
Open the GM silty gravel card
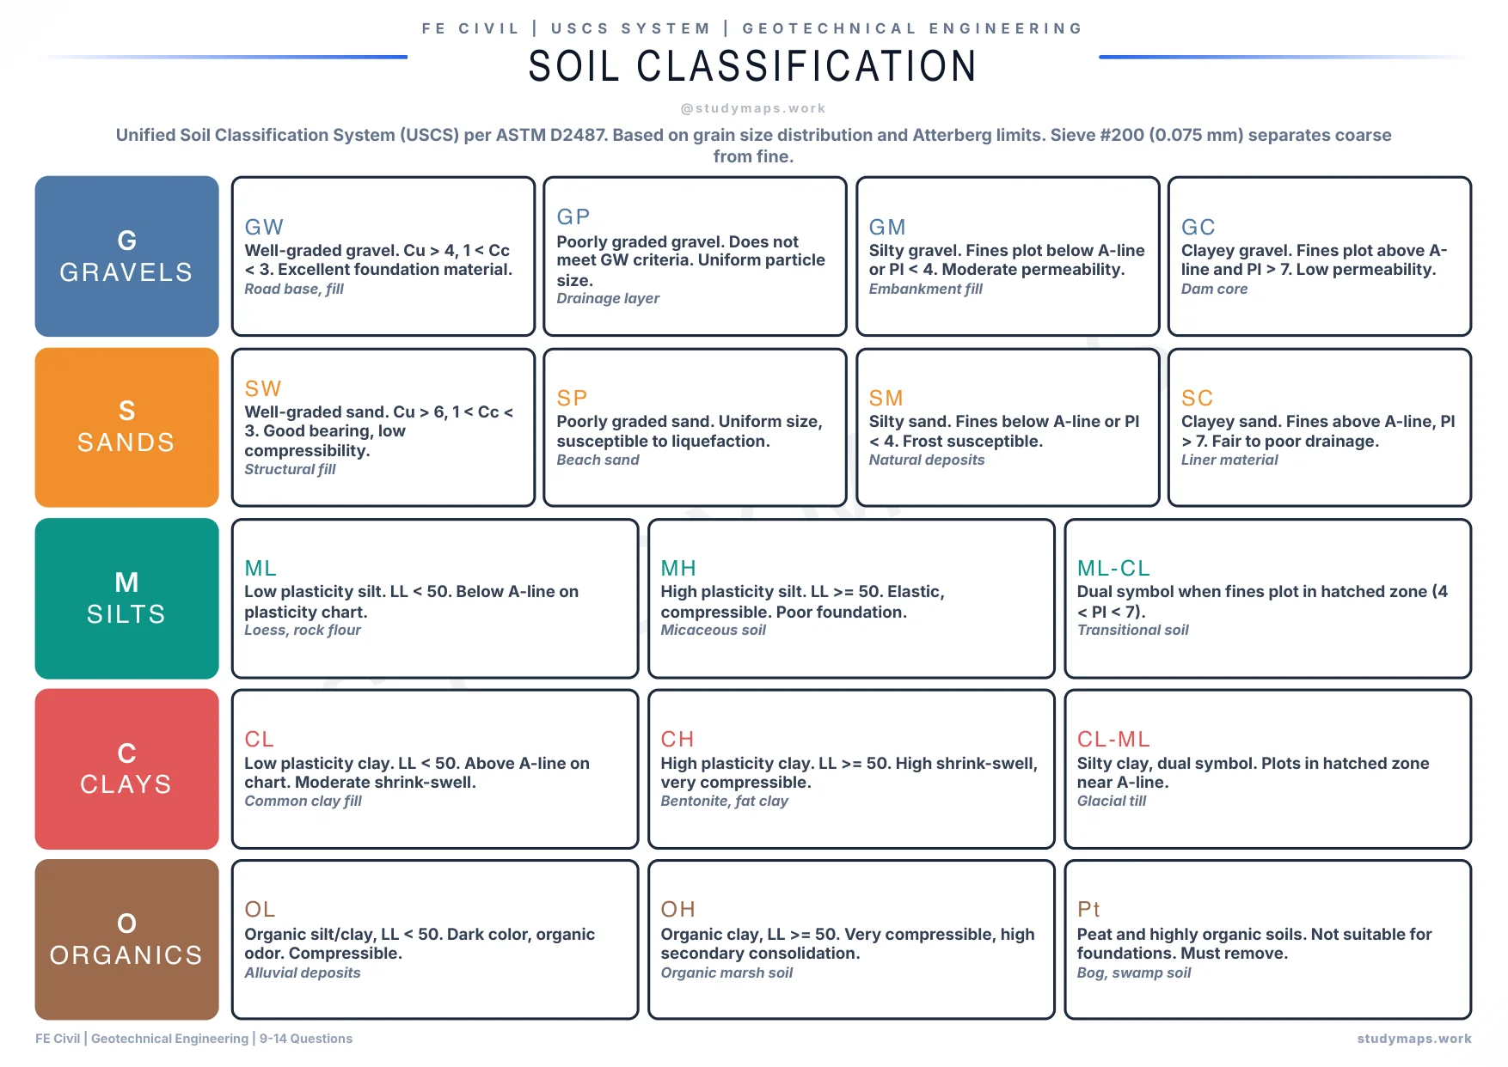tap(1008, 256)
